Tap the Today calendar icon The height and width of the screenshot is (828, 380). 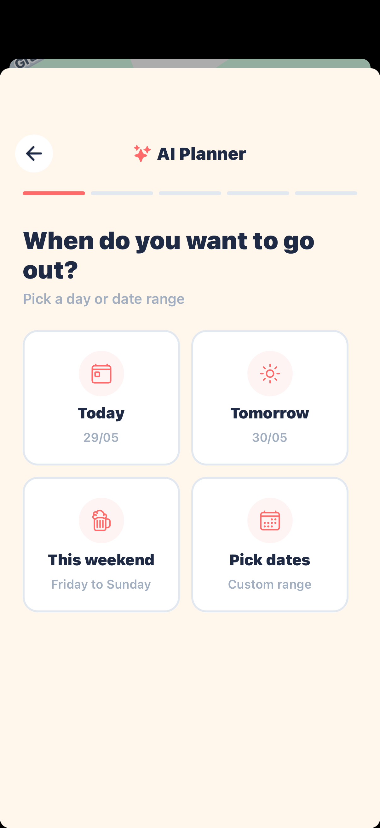coord(101,374)
